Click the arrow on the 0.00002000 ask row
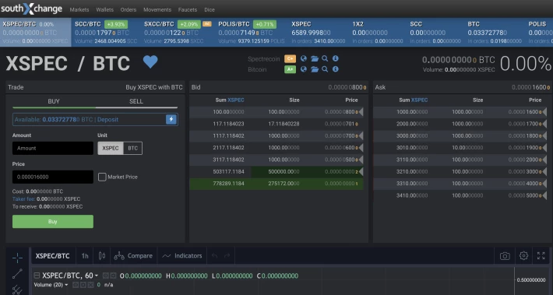Screen dimensions: 553x295 pos(544,160)
